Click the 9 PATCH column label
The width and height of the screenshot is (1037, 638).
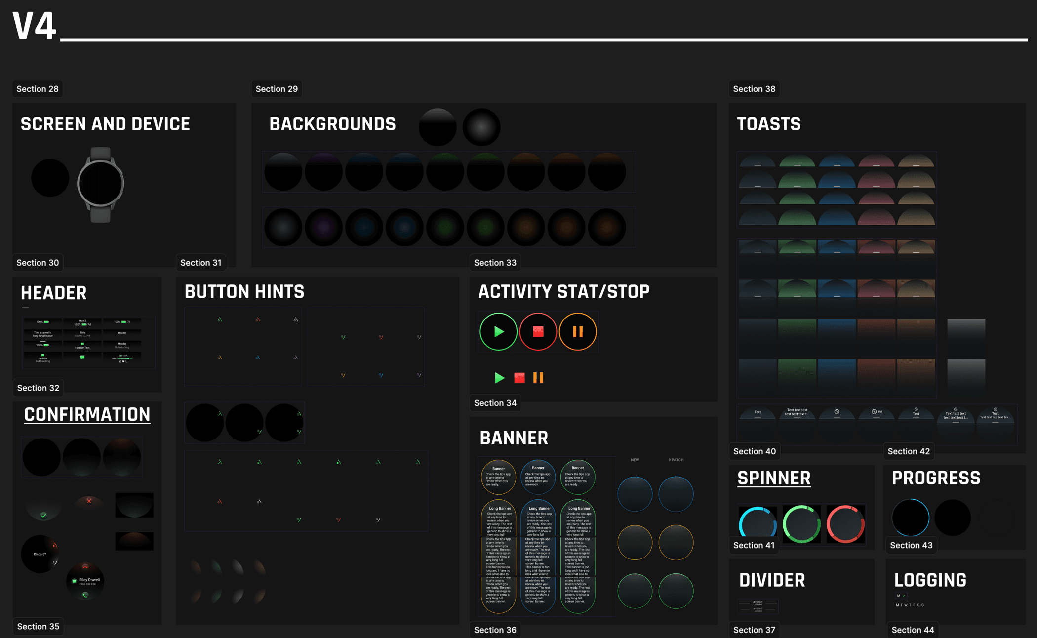[676, 460]
